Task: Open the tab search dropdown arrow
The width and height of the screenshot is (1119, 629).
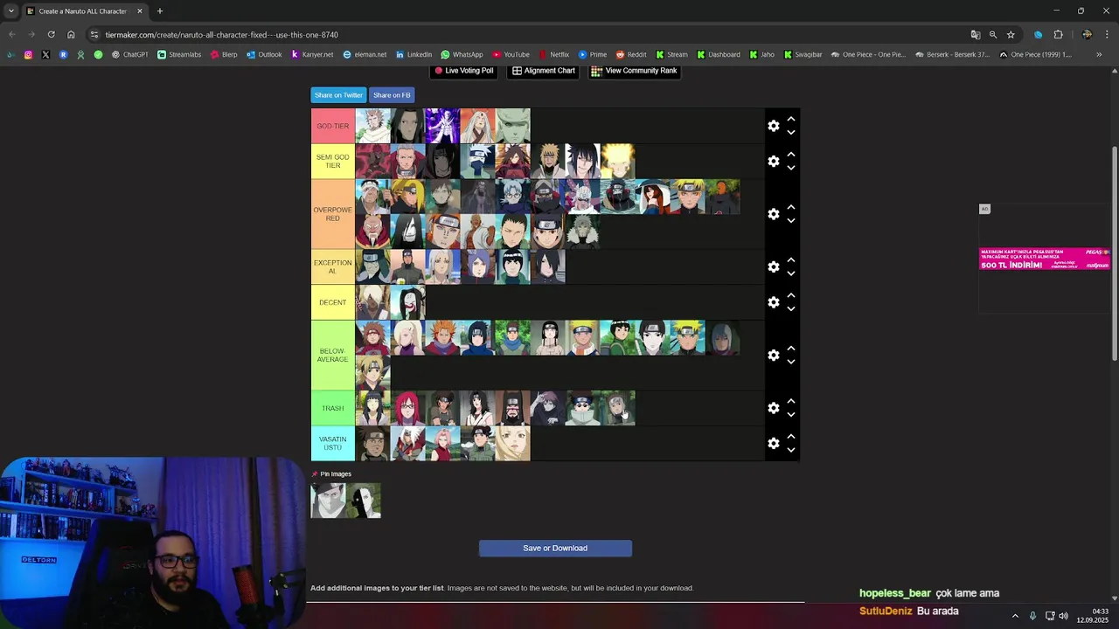Action: point(10,11)
